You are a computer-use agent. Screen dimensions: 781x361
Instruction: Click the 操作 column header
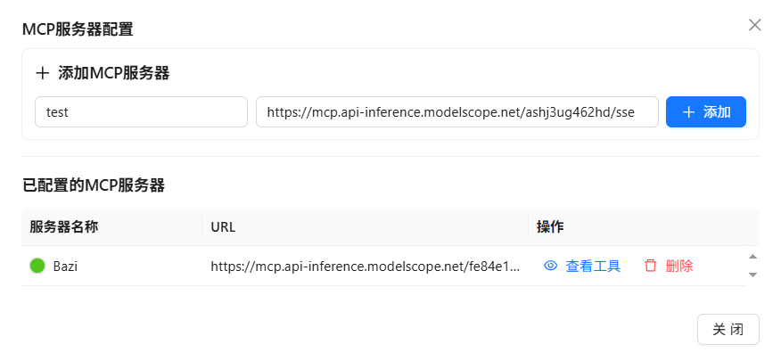click(550, 226)
